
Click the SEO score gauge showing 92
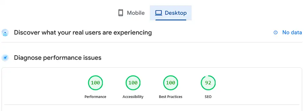pyautogui.click(x=208, y=83)
